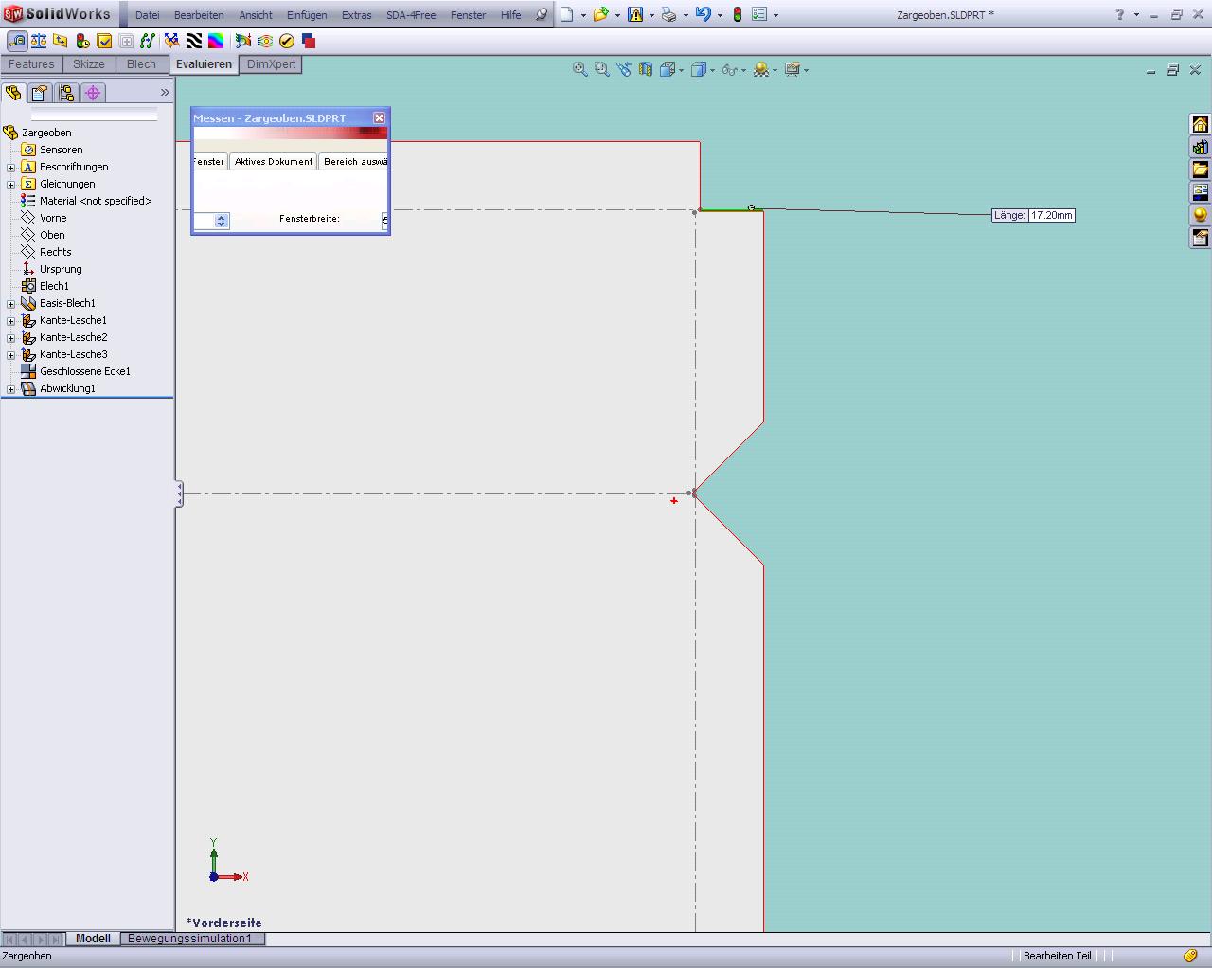Activate Zebra Stripes display
1212x968 pixels.
194,41
